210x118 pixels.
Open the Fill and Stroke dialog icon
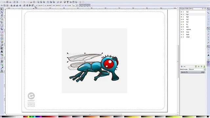click(x=65, y=2)
